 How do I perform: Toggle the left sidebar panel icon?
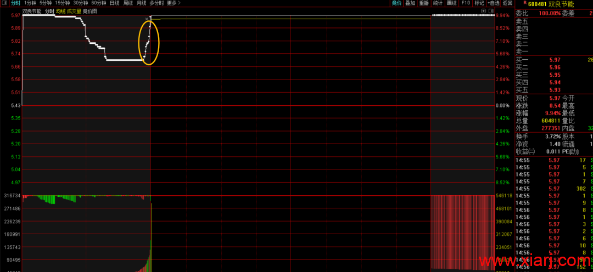coord(4,3)
